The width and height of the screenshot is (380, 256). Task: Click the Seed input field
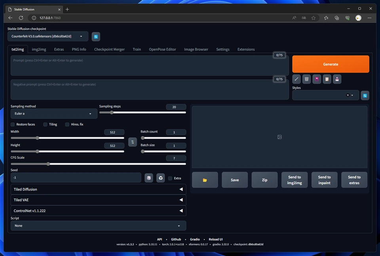(76, 178)
